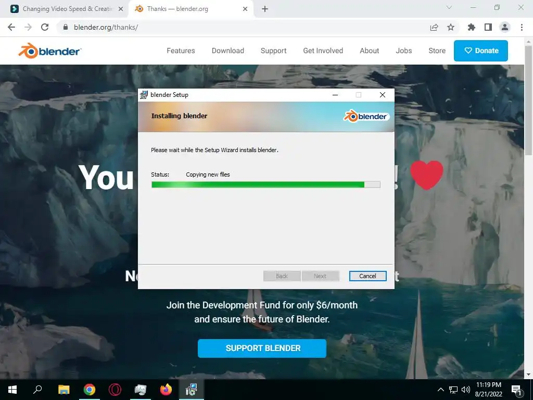Image resolution: width=533 pixels, height=400 pixels.
Task: Click the browser forward arrow
Action: click(x=28, y=27)
